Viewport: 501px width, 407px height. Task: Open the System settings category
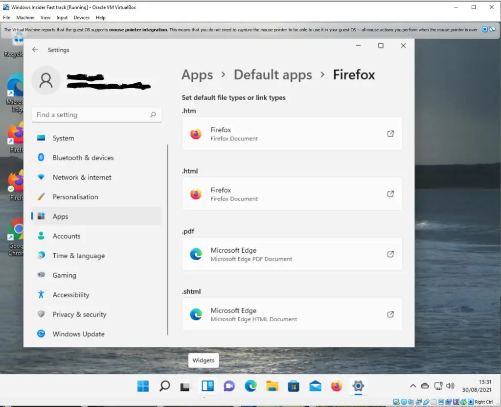(x=97, y=138)
